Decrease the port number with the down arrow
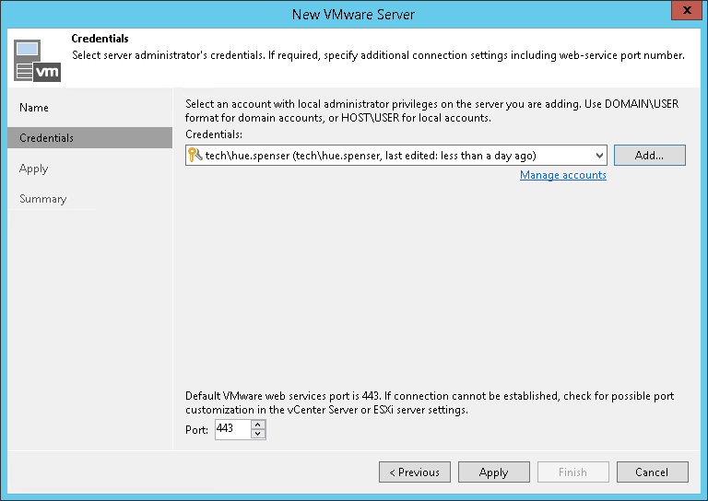The width and height of the screenshot is (708, 501). [x=258, y=434]
